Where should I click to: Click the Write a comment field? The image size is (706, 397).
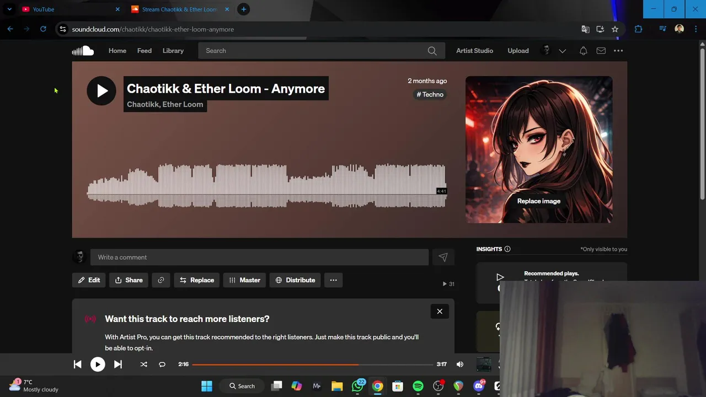[259, 257]
